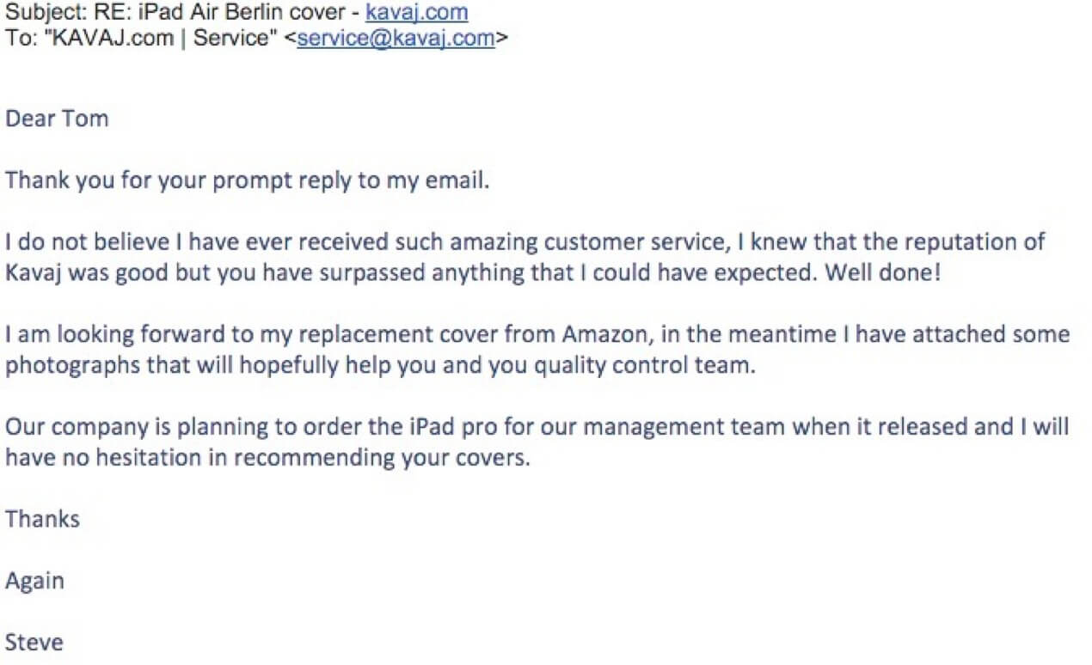Click the word "Thanks" near the bottom
The image size is (1092, 665).
[x=42, y=519]
